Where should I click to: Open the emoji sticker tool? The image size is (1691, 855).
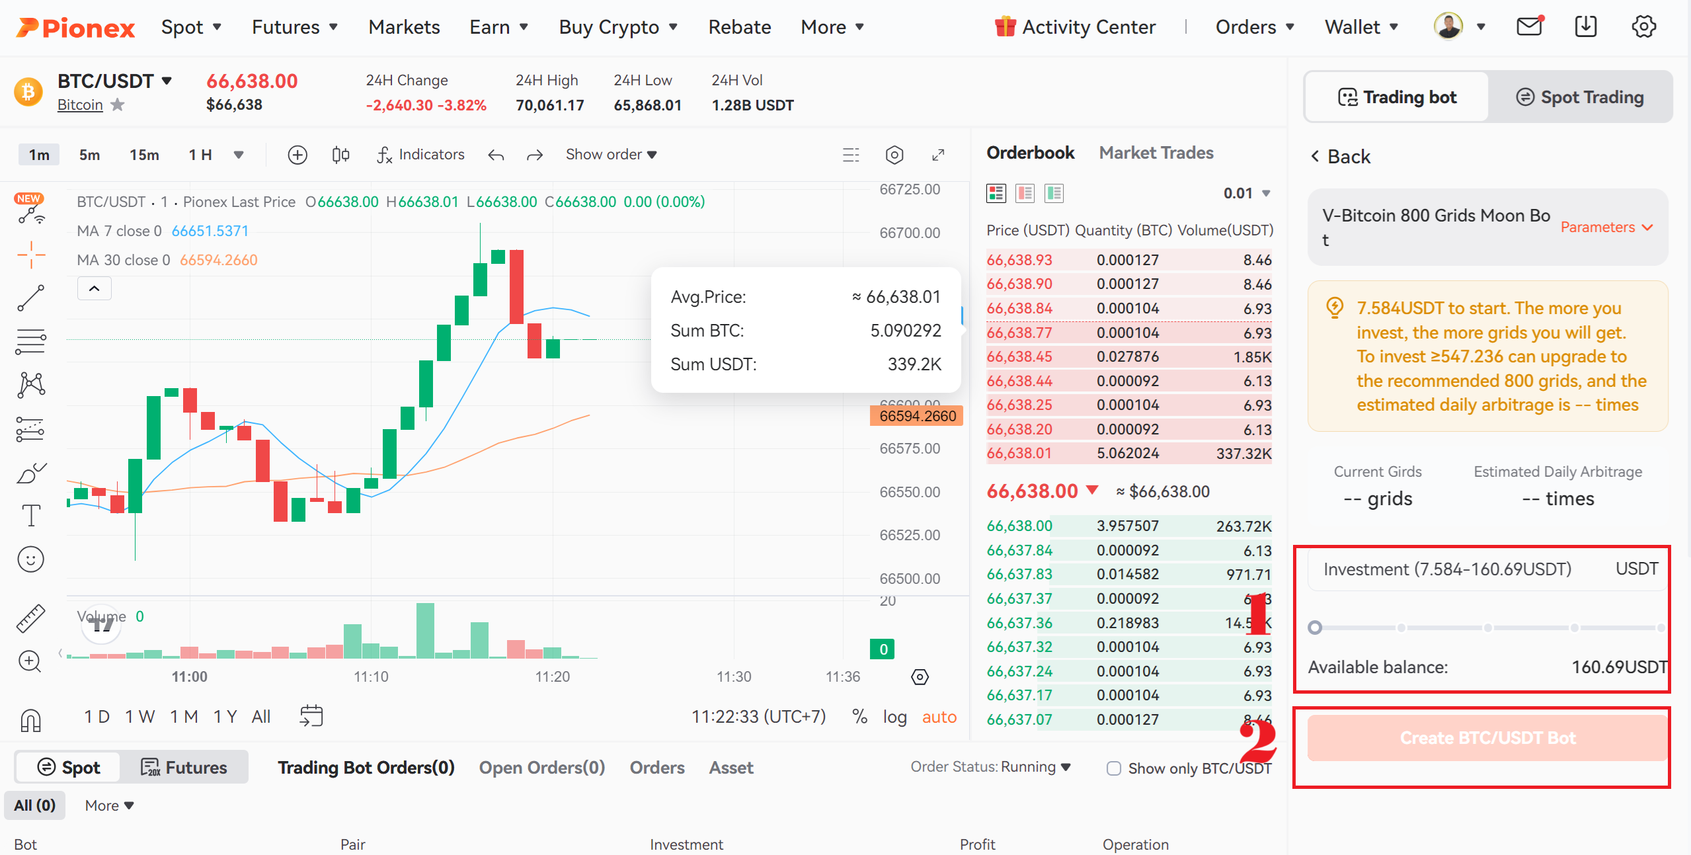[30, 559]
